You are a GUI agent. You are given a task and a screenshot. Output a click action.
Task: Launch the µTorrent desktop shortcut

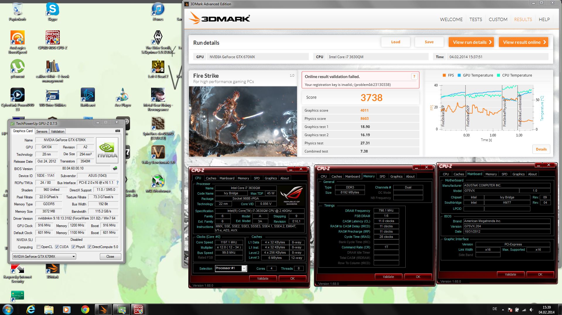[18, 68]
